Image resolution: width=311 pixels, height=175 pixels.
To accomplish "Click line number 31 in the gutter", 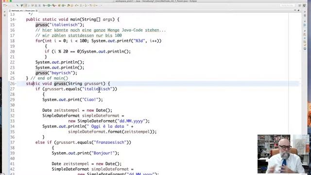I will coord(12,110).
